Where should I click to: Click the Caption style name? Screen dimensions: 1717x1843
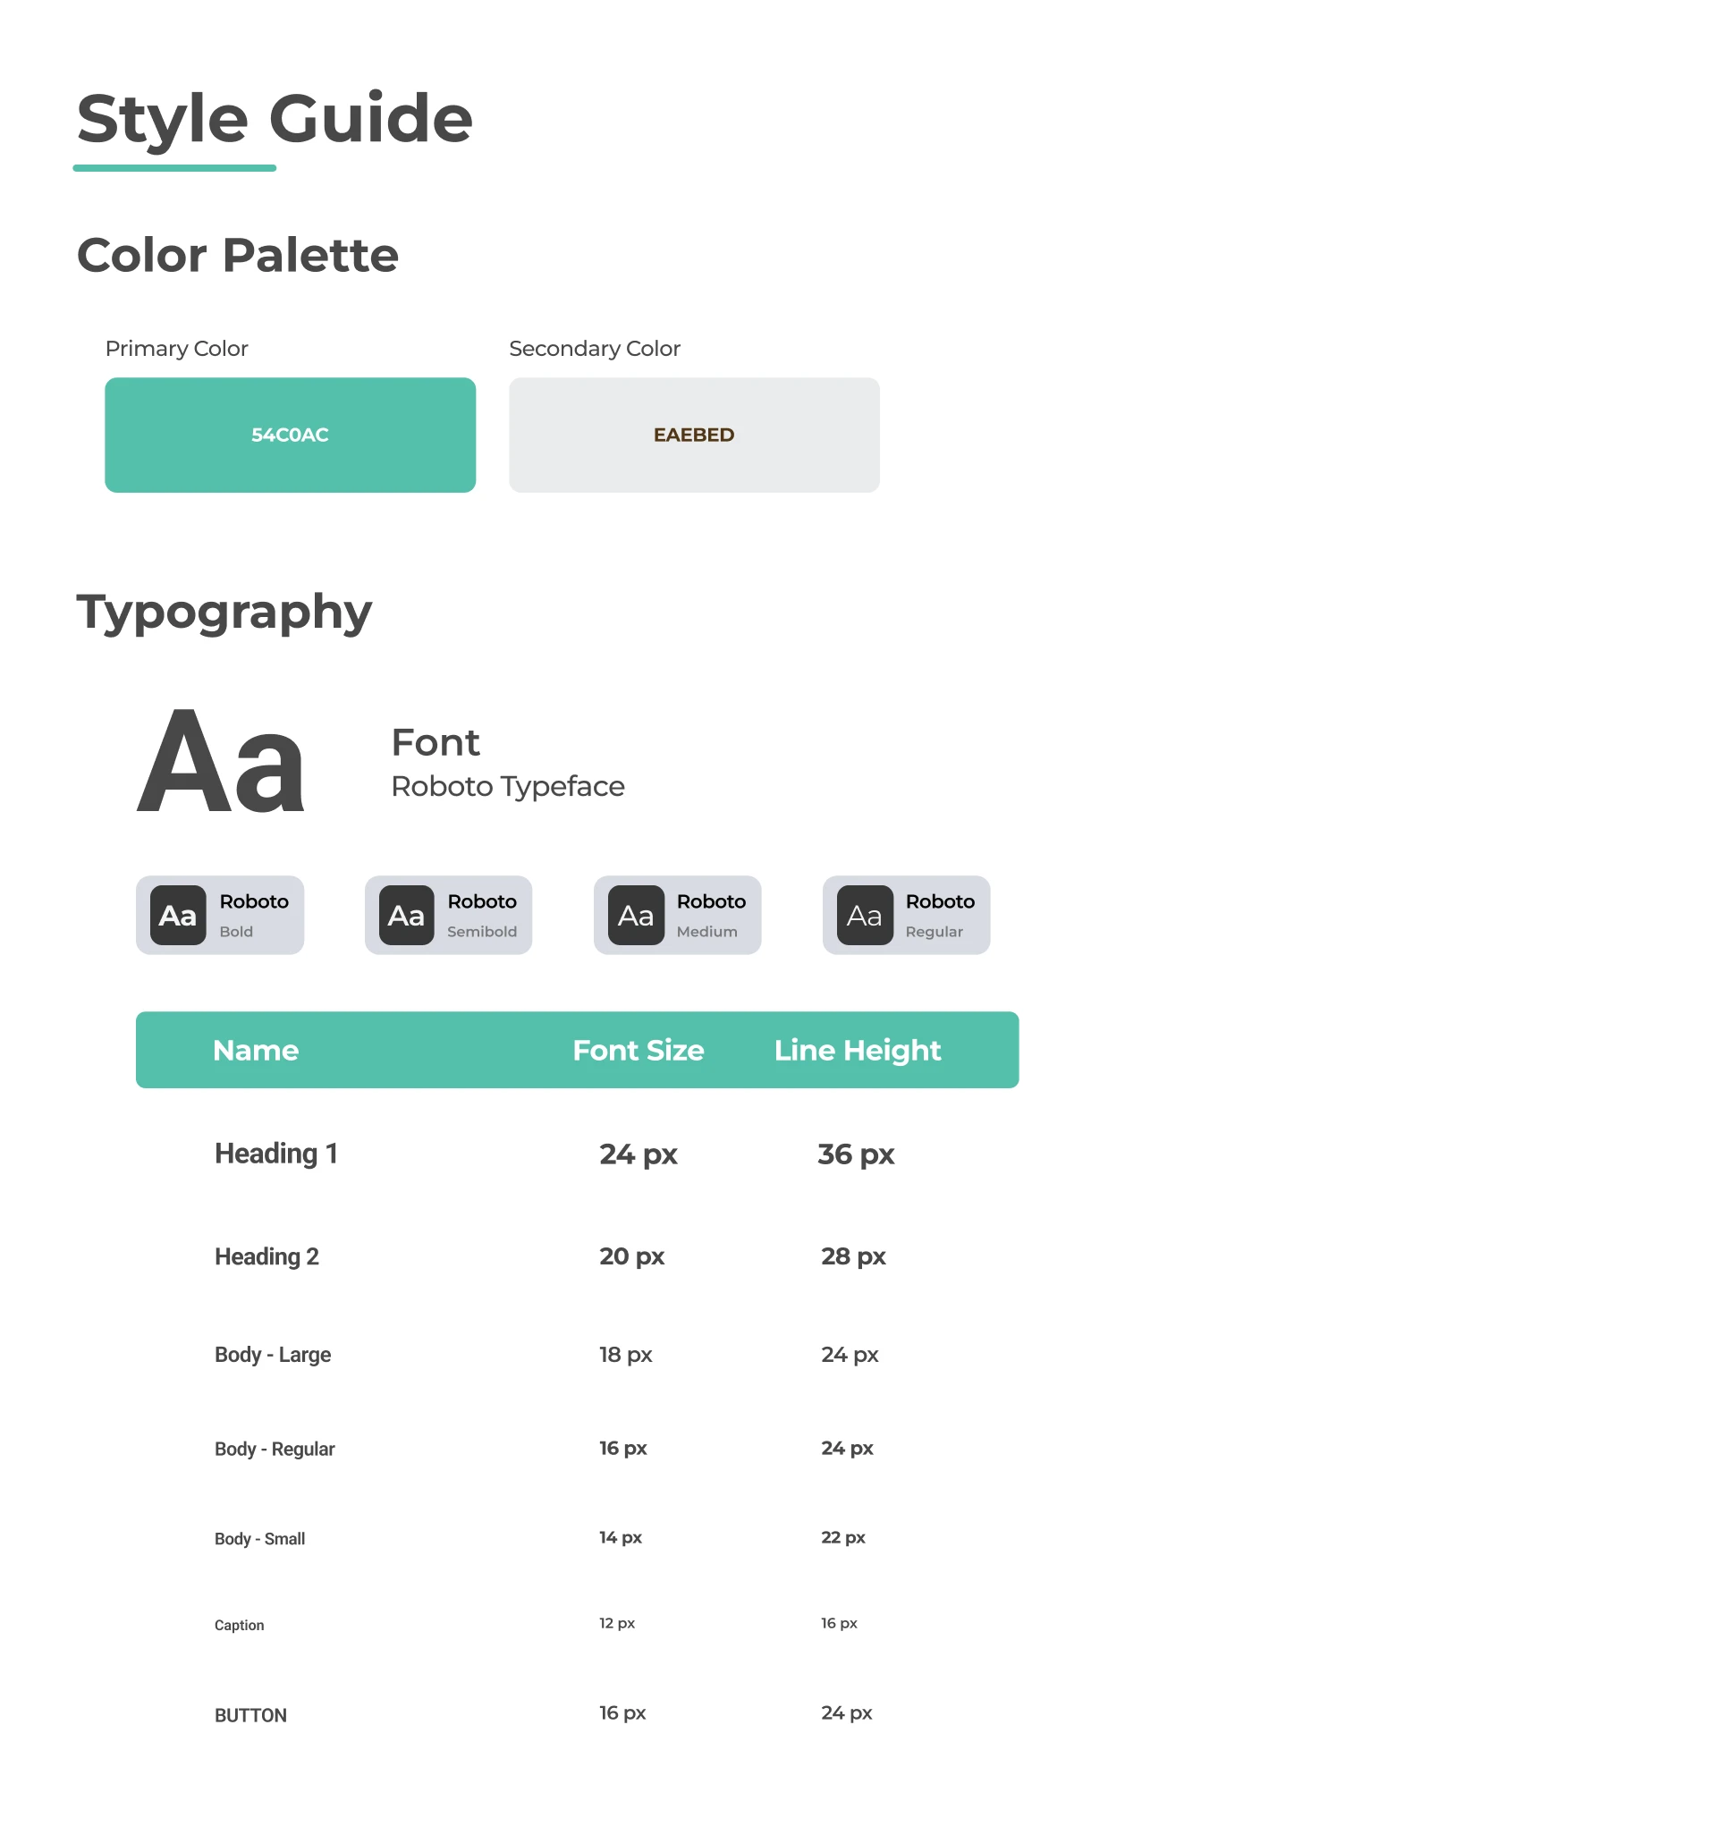239,1625
